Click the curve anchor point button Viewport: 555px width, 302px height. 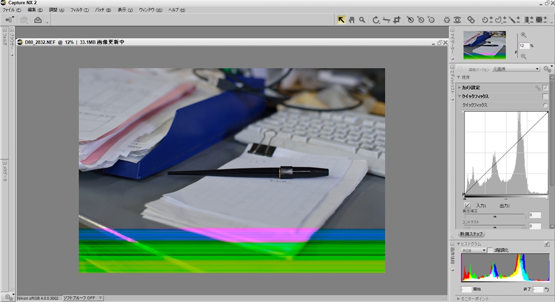click(x=467, y=205)
